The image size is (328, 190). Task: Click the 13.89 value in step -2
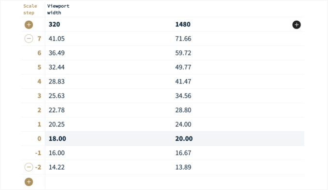(x=183, y=167)
